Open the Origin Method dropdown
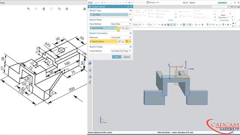The image size is (240, 135). click(x=121, y=51)
